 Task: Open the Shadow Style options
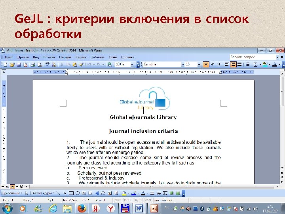[171, 193]
